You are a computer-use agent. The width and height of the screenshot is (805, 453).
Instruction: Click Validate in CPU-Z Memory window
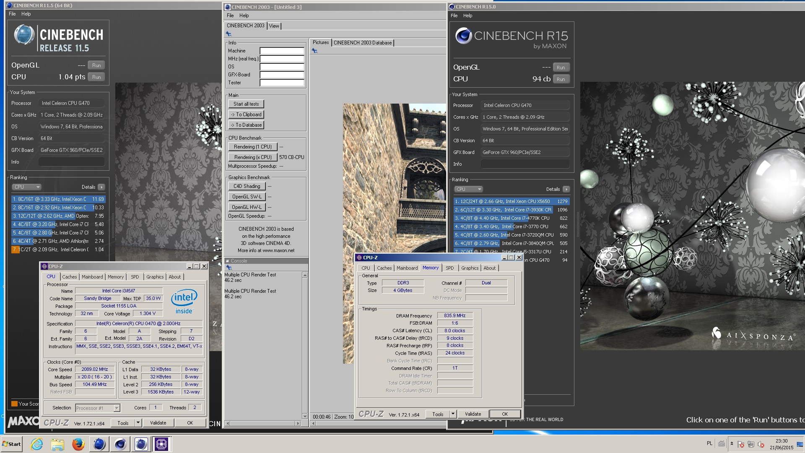coord(473,414)
